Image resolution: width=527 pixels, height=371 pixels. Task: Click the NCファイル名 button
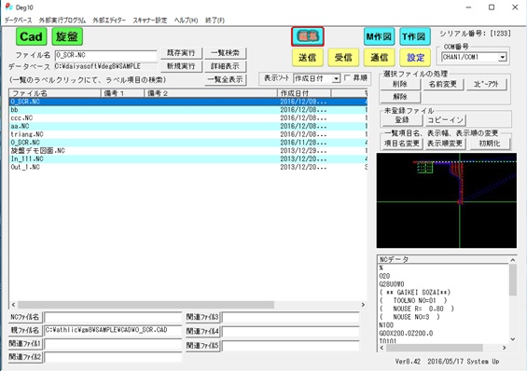[25, 317]
